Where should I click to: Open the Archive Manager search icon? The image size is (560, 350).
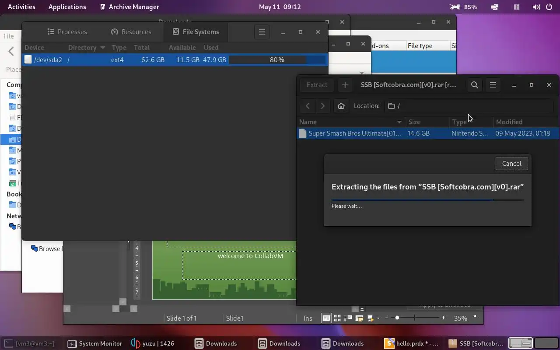pyautogui.click(x=474, y=85)
